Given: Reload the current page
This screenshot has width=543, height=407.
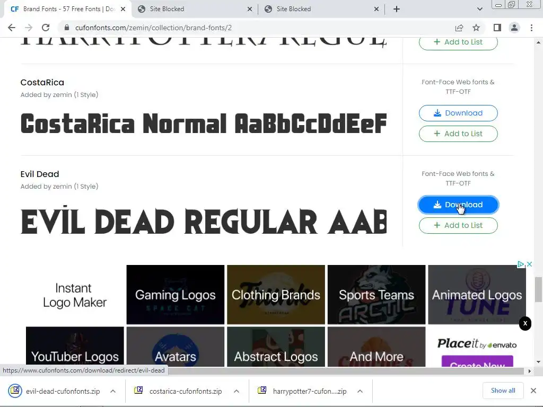Looking at the screenshot, I should (x=46, y=28).
